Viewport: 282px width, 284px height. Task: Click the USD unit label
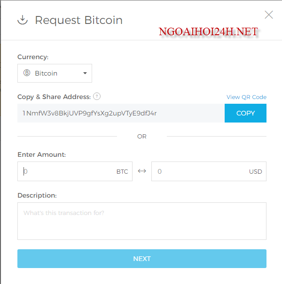pyautogui.click(x=255, y=172)
